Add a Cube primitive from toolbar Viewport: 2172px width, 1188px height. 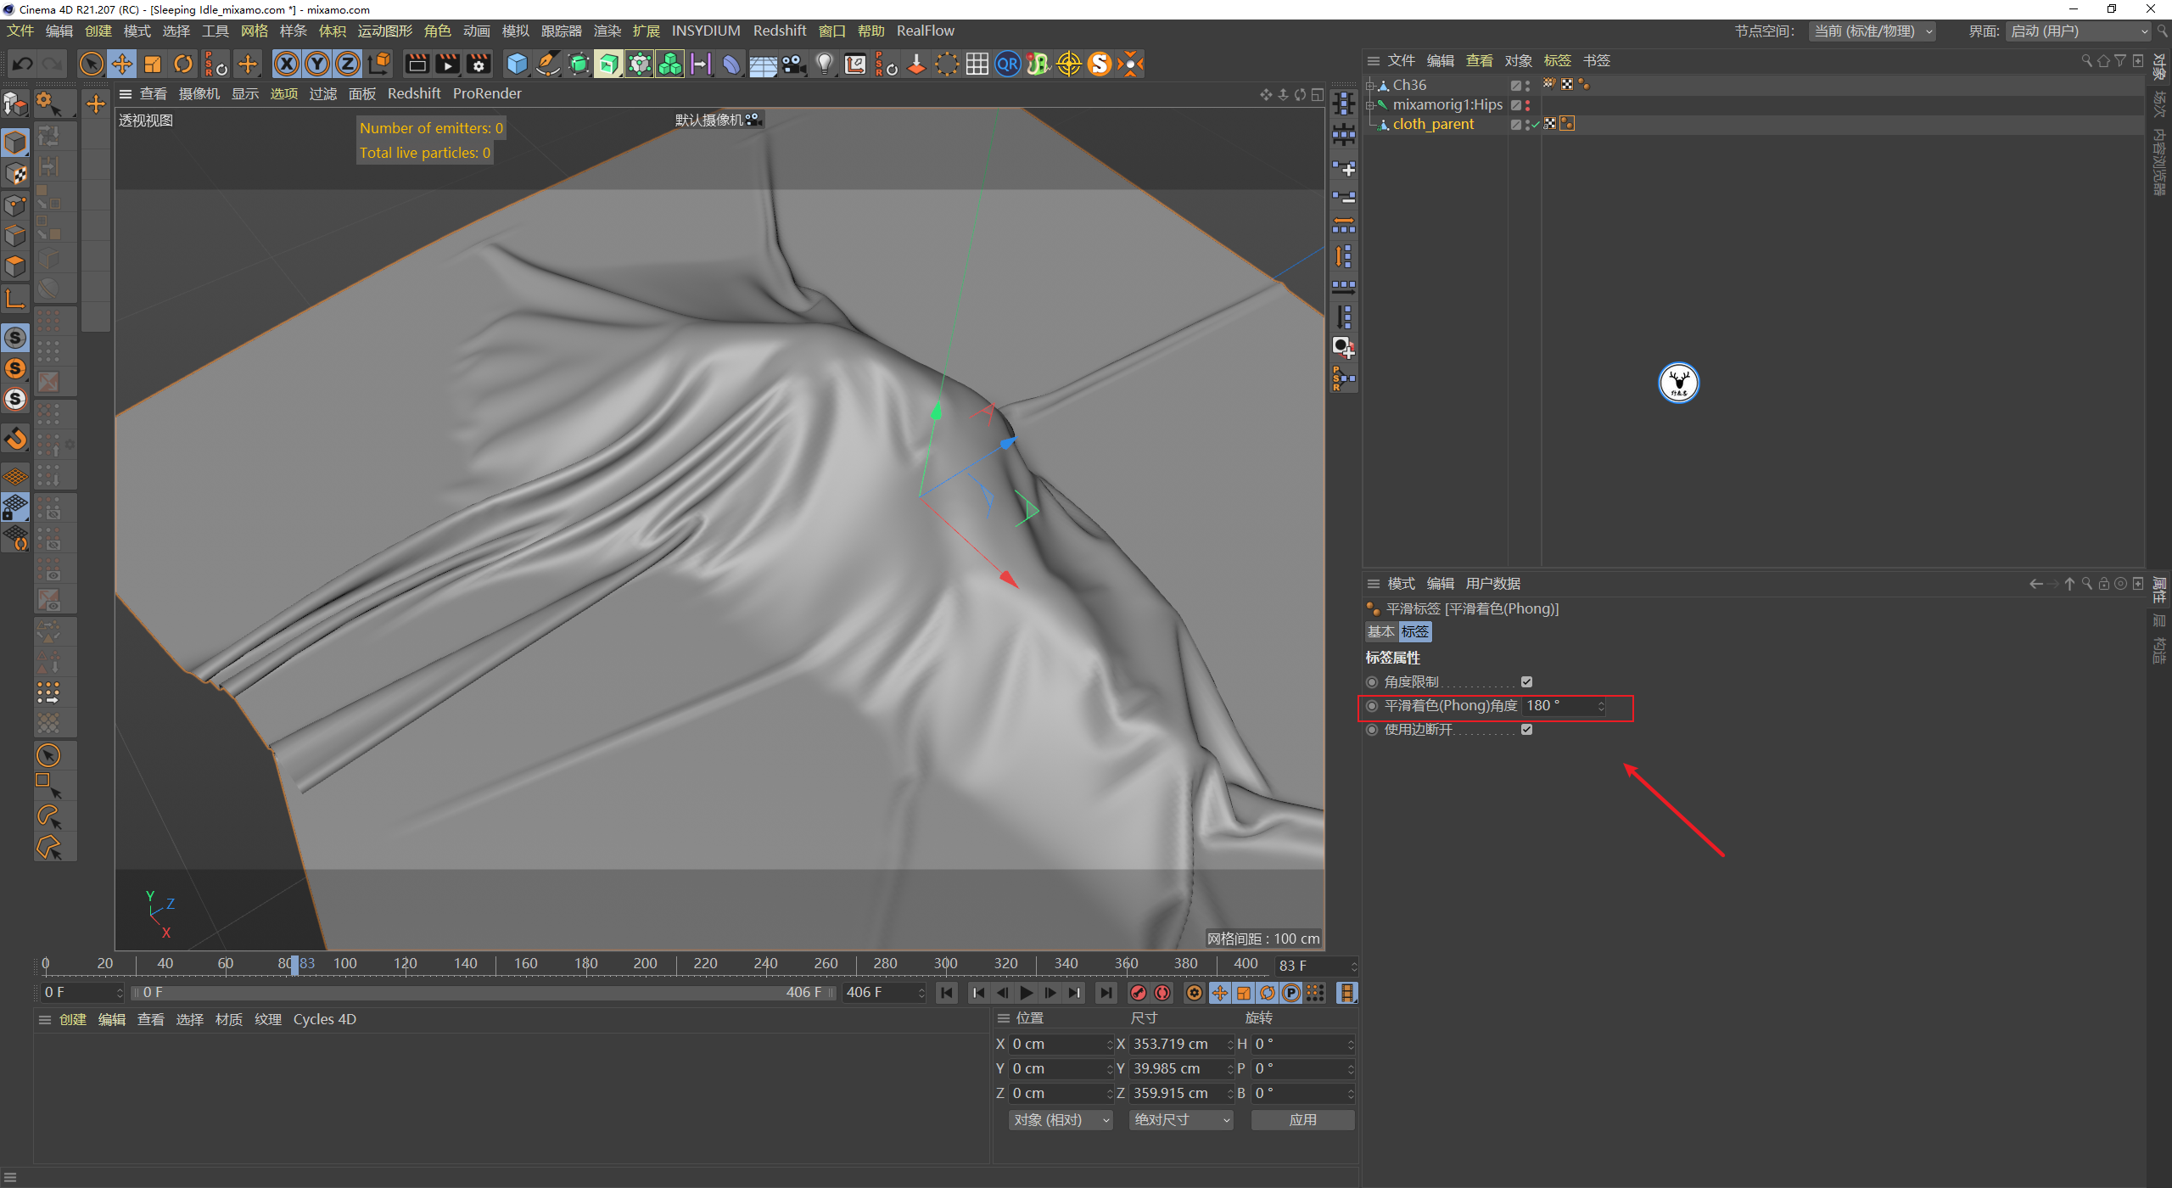coord(517,64)
